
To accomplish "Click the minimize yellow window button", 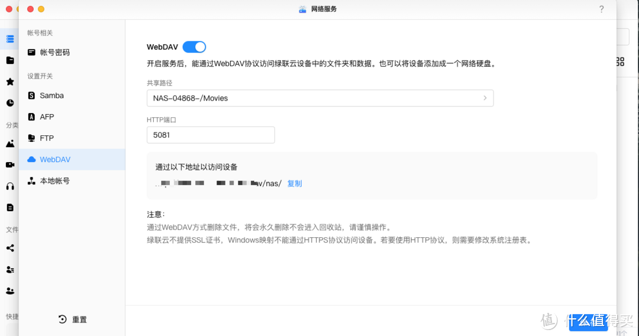I will [x=41, y=9].
